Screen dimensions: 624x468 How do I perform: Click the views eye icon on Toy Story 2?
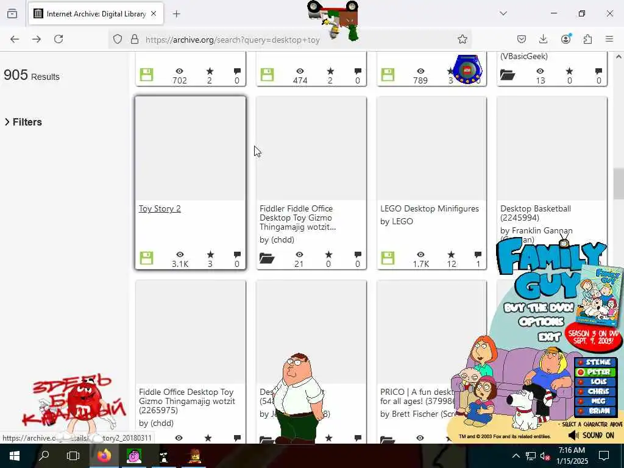click(180, 255)
